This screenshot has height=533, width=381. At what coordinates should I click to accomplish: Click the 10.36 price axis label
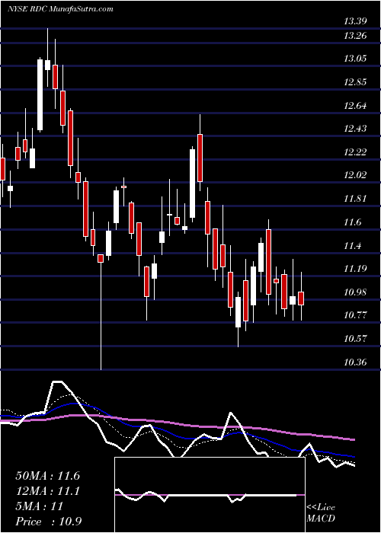(x=355, y=362)
